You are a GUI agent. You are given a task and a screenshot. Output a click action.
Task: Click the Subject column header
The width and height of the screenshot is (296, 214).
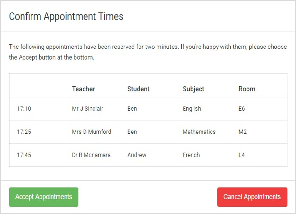[x=193, y=89]
